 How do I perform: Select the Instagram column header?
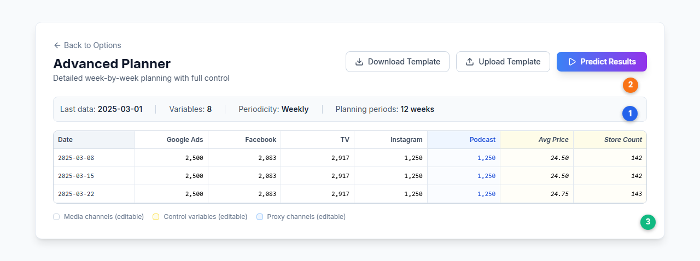click(x=391, y=140)
